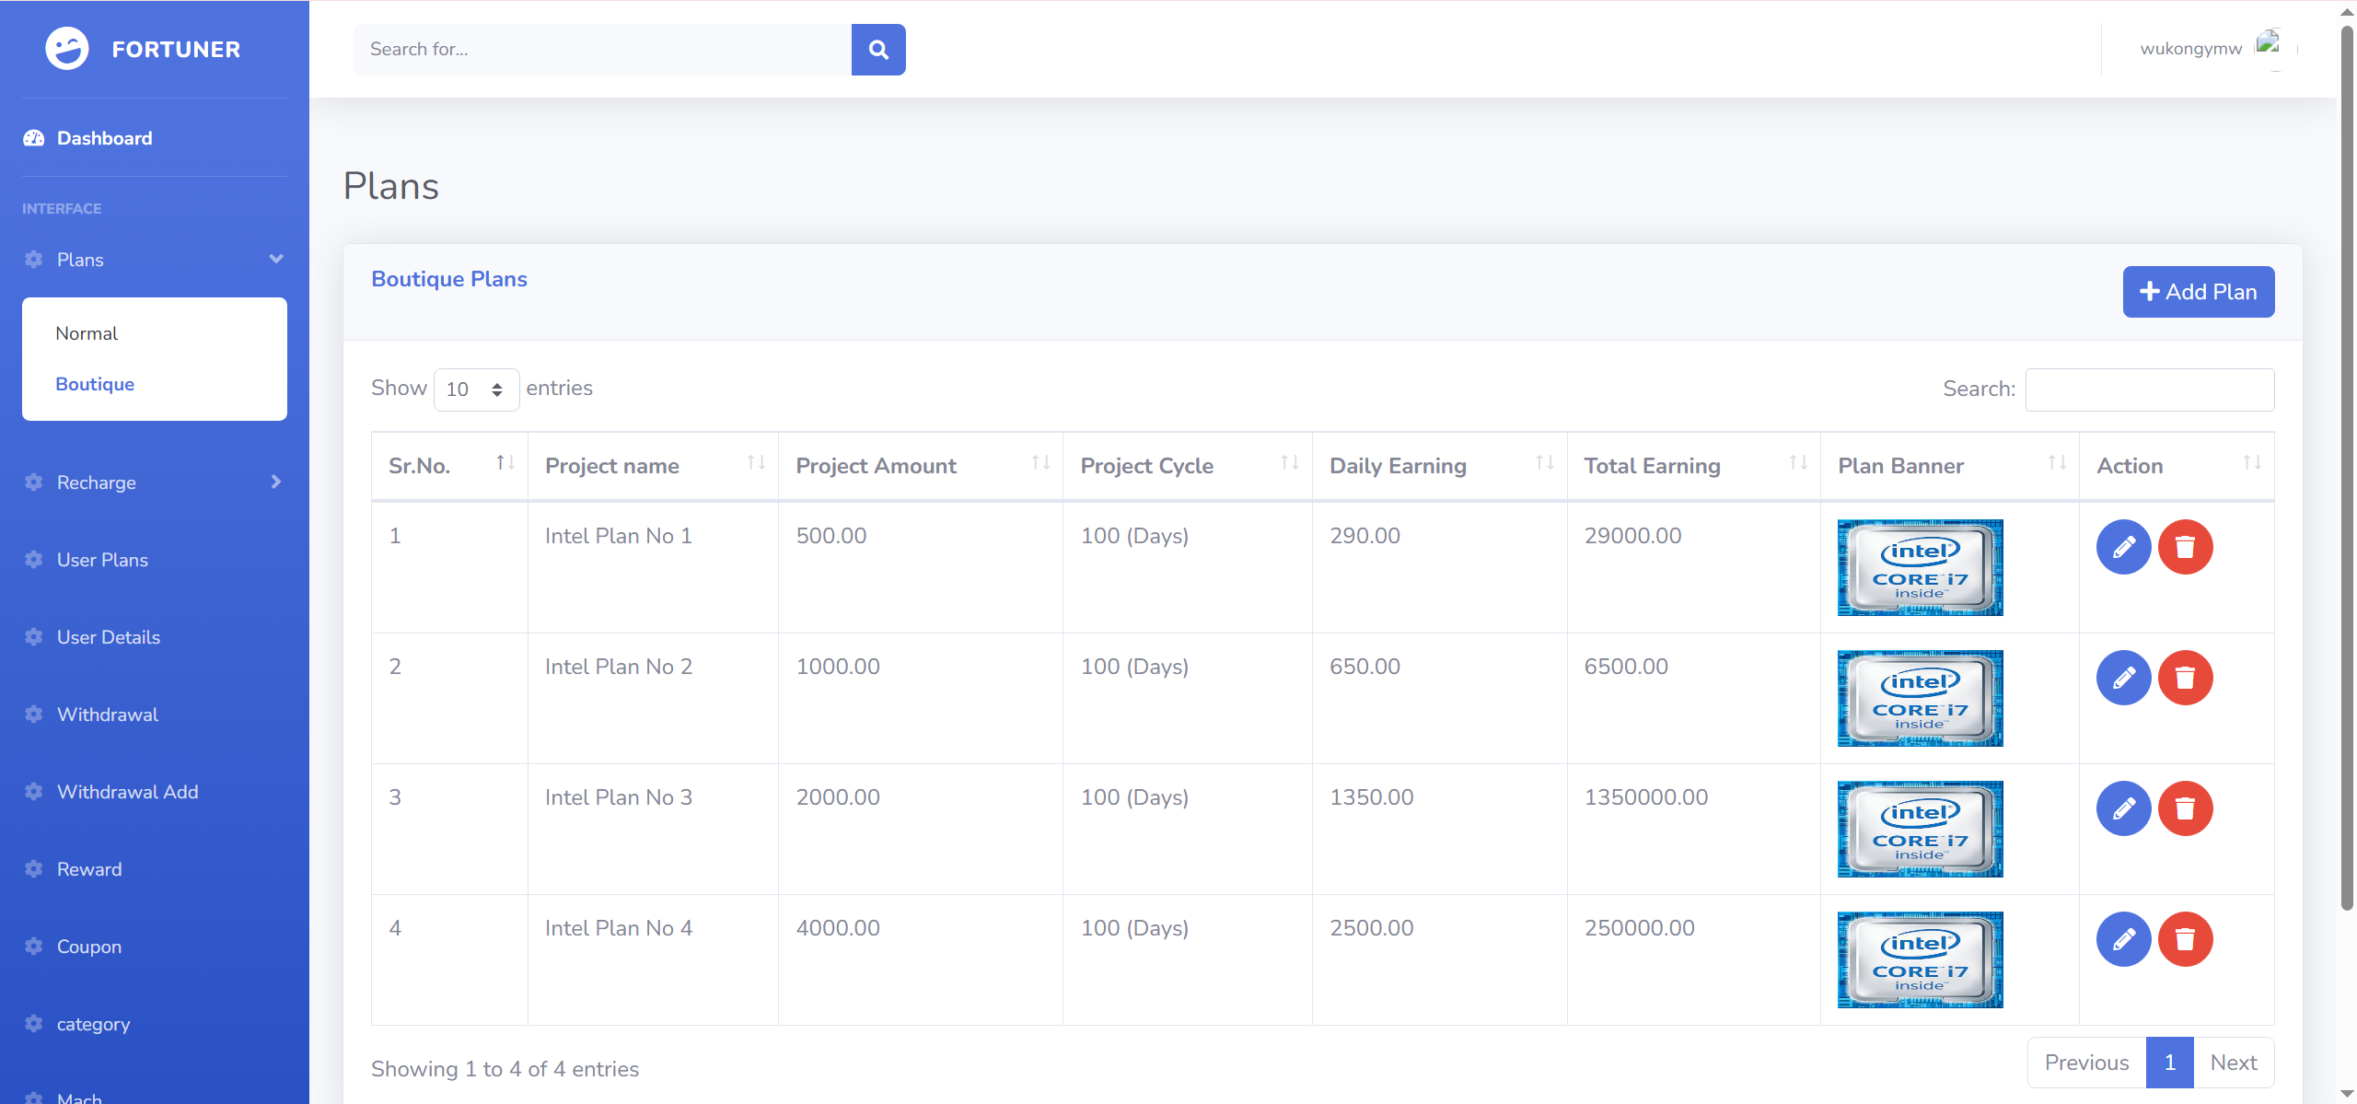Viewport: 2357px width, 1104px height.
Task: Collapse the Plans sidebar menu
Action: coord(154,260)
